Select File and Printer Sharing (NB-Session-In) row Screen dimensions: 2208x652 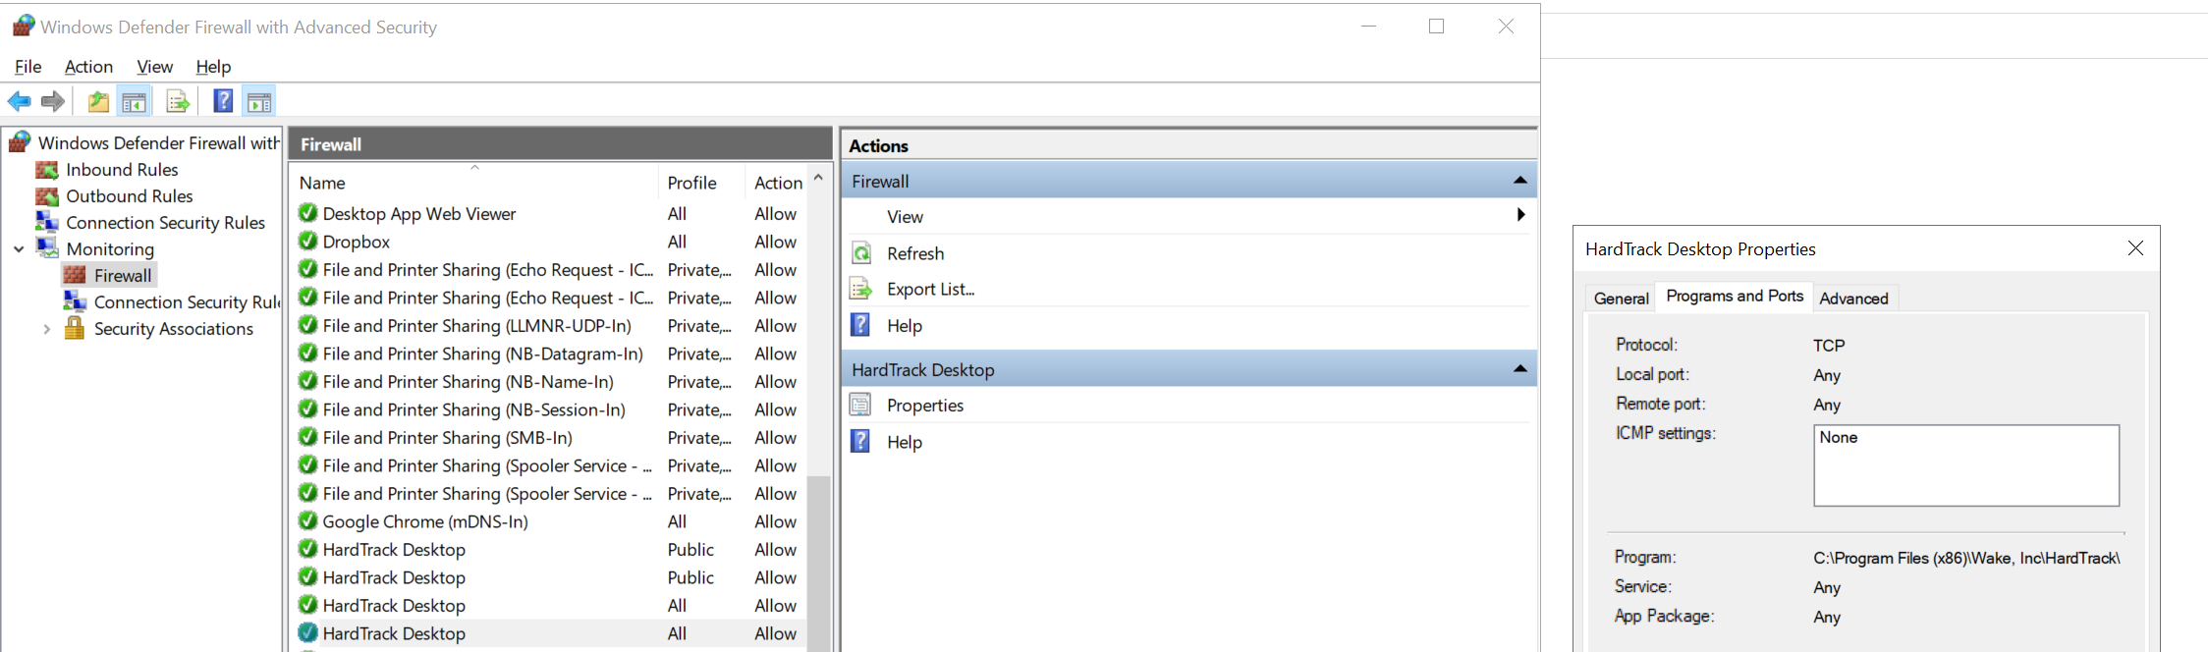coord(550,409)
